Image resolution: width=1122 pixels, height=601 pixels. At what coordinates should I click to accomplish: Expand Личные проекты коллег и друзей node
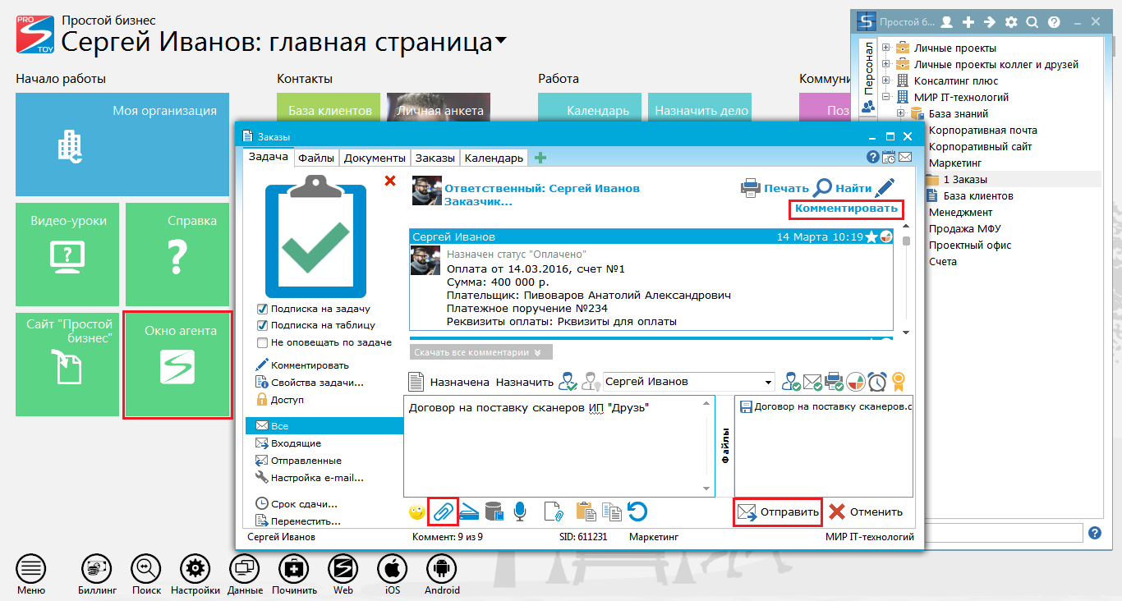coord(886,64)
